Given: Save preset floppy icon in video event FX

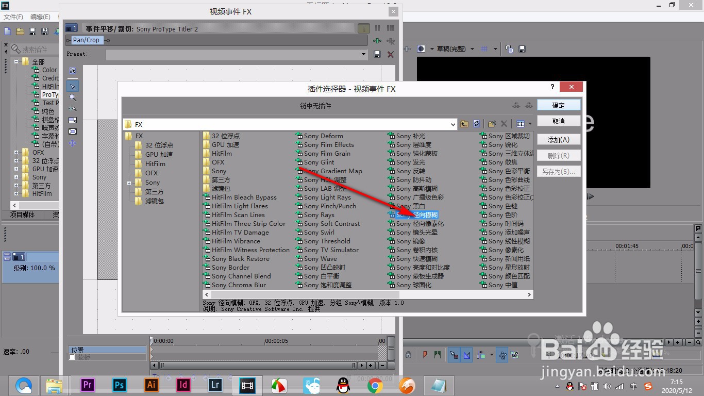Looking at the screenshot, I should 377,54.
